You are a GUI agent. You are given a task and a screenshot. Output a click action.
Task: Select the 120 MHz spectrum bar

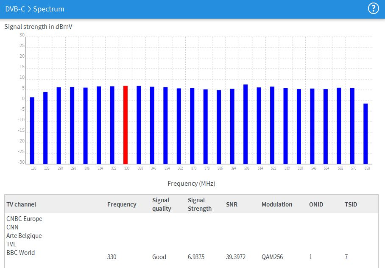(x=32, y=131)
